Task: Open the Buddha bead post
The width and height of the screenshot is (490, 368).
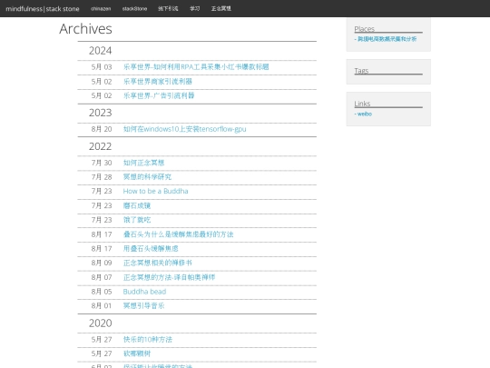Action: click(x=144, y=292)
